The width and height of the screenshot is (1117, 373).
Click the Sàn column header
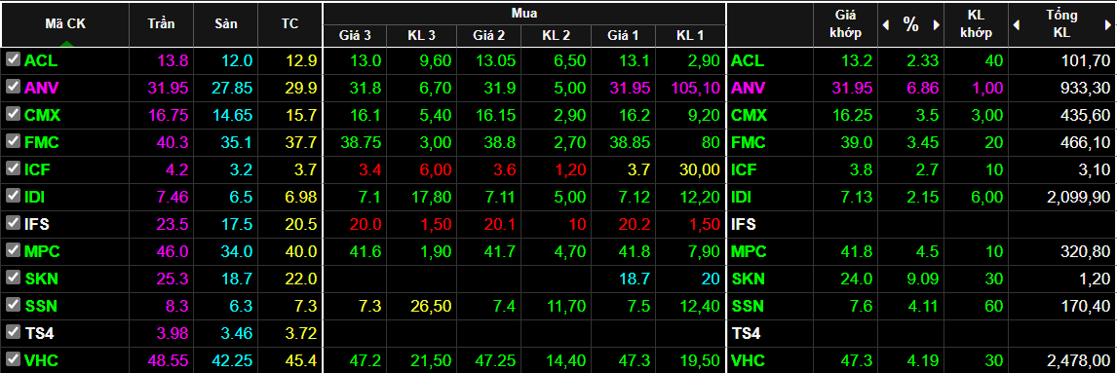(226, 24)
